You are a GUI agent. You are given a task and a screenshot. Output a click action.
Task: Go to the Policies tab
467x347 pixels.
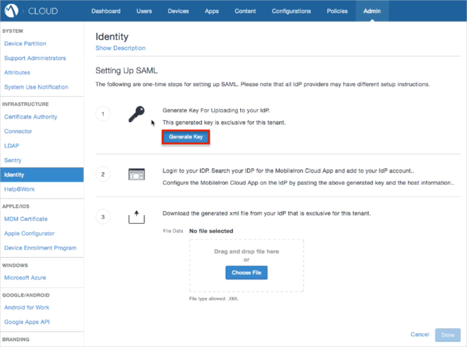[x=337, y=11]
